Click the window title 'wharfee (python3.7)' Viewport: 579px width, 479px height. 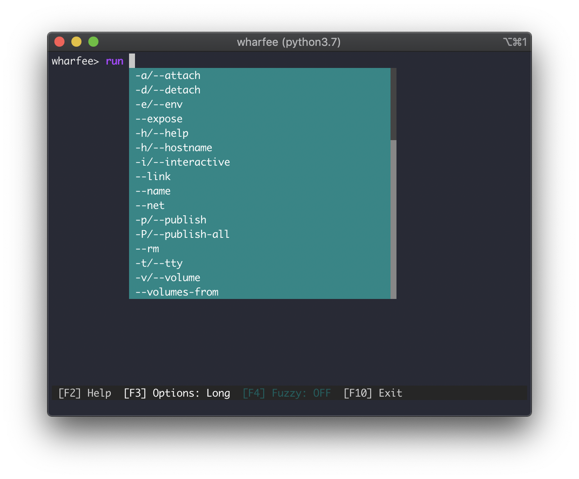tap(289, 42)
